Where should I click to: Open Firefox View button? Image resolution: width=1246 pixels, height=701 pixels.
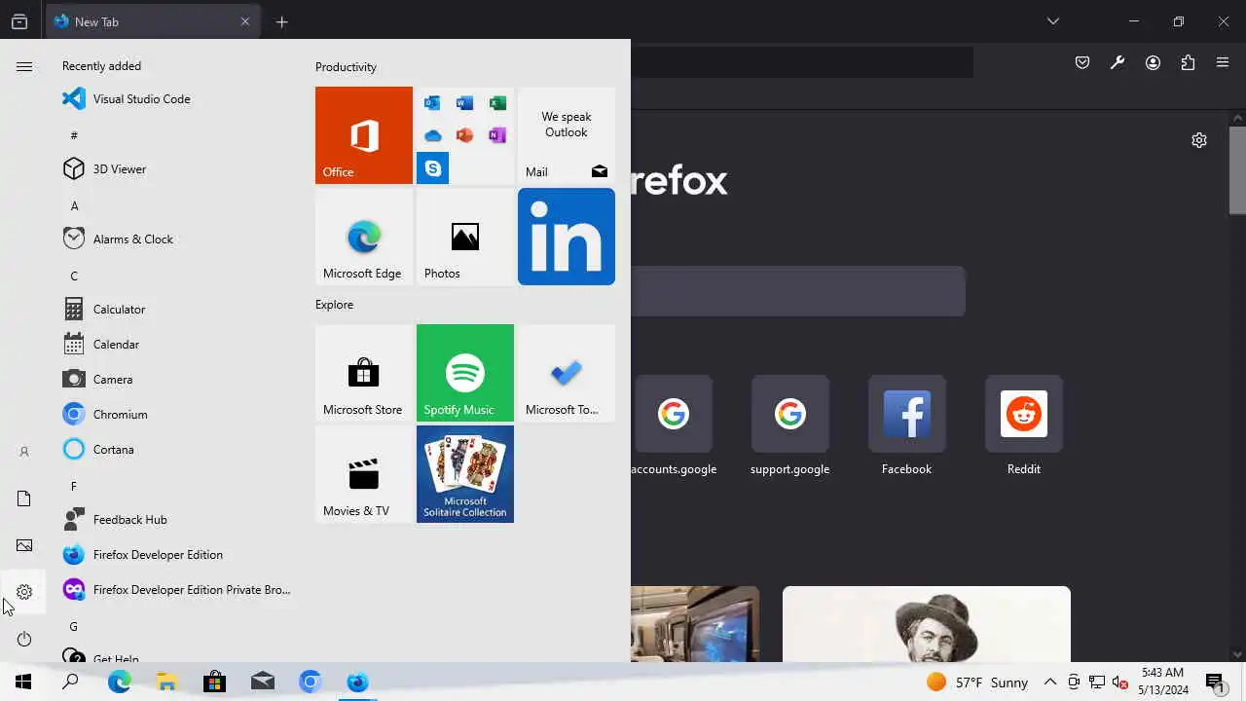click(x=19, y=21)
